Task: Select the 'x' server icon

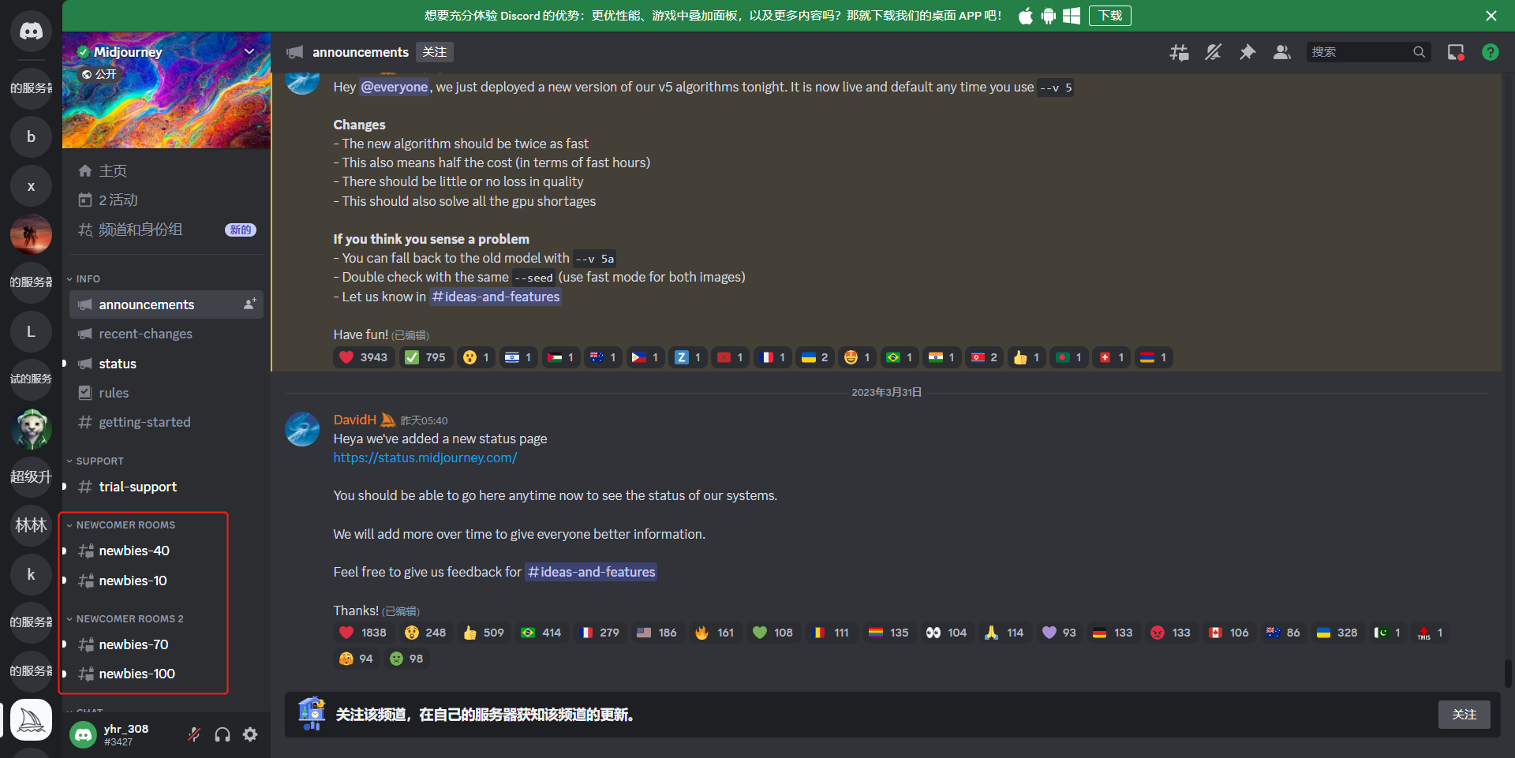Action: pyautogui.click(x=31, y=186)
